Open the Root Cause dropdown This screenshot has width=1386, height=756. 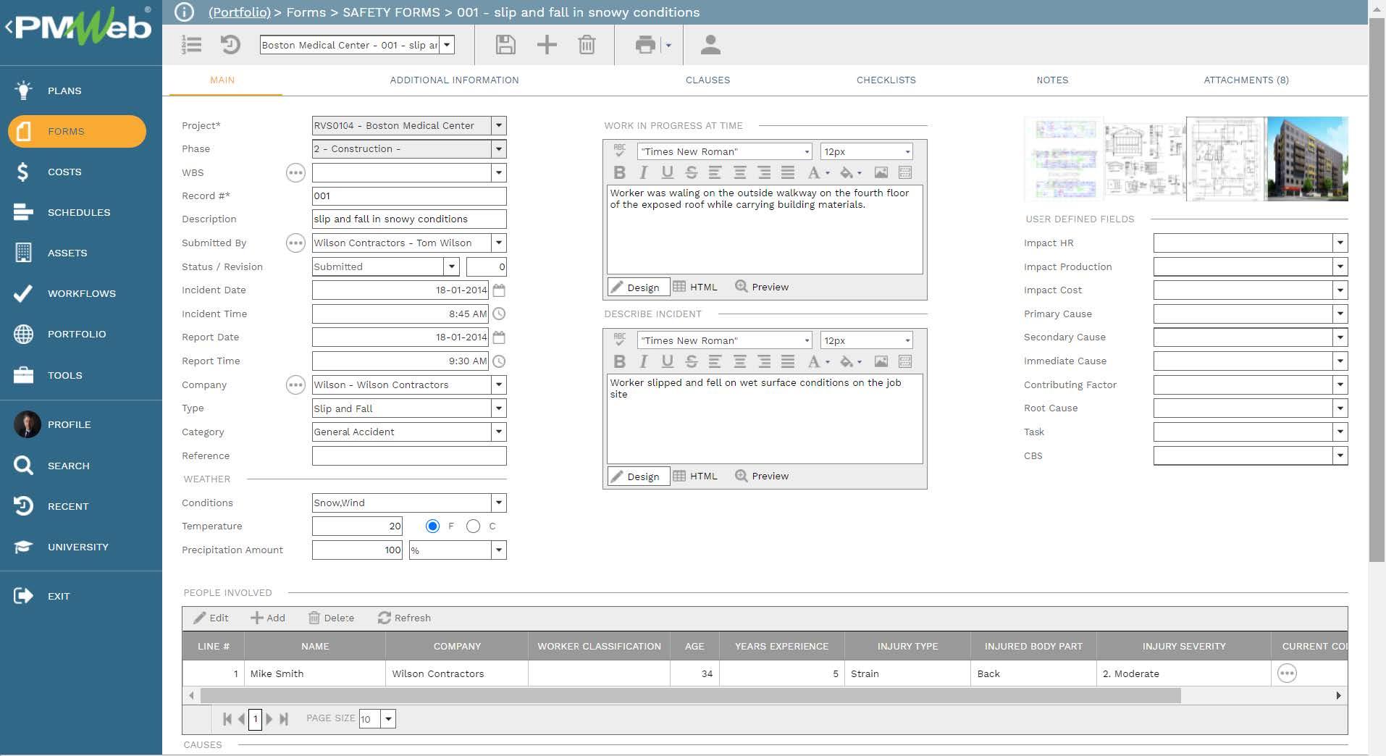pyautogui.click(x=1340, y=408)
